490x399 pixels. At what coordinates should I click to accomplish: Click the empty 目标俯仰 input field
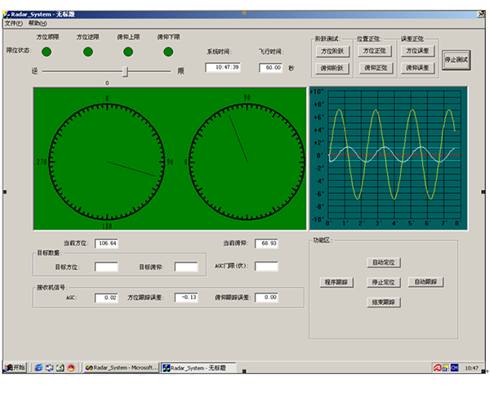coord(186,267)
